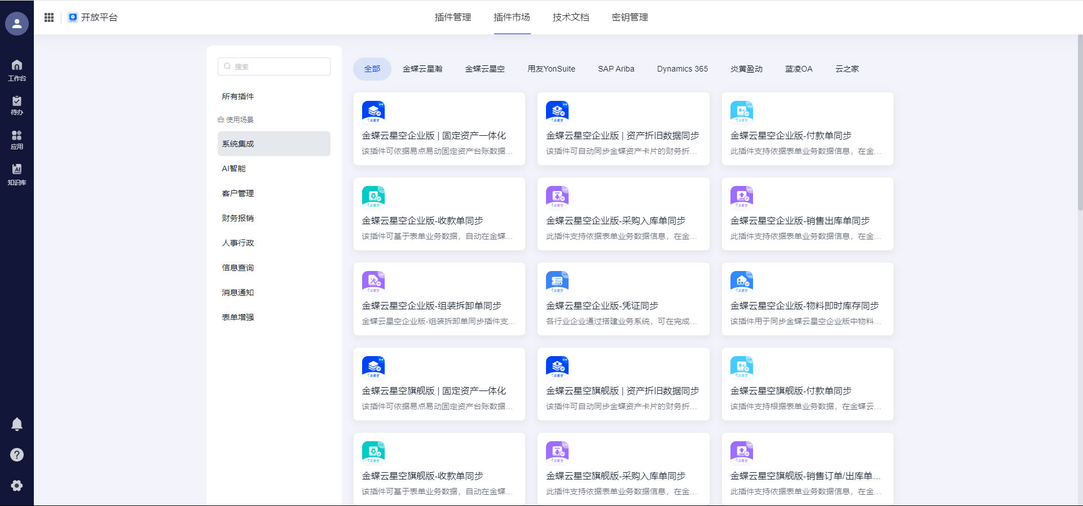Click the help question mark icon
Image resolution: width=1083 pixels, height=506 pixels.
tap(17, 455)
